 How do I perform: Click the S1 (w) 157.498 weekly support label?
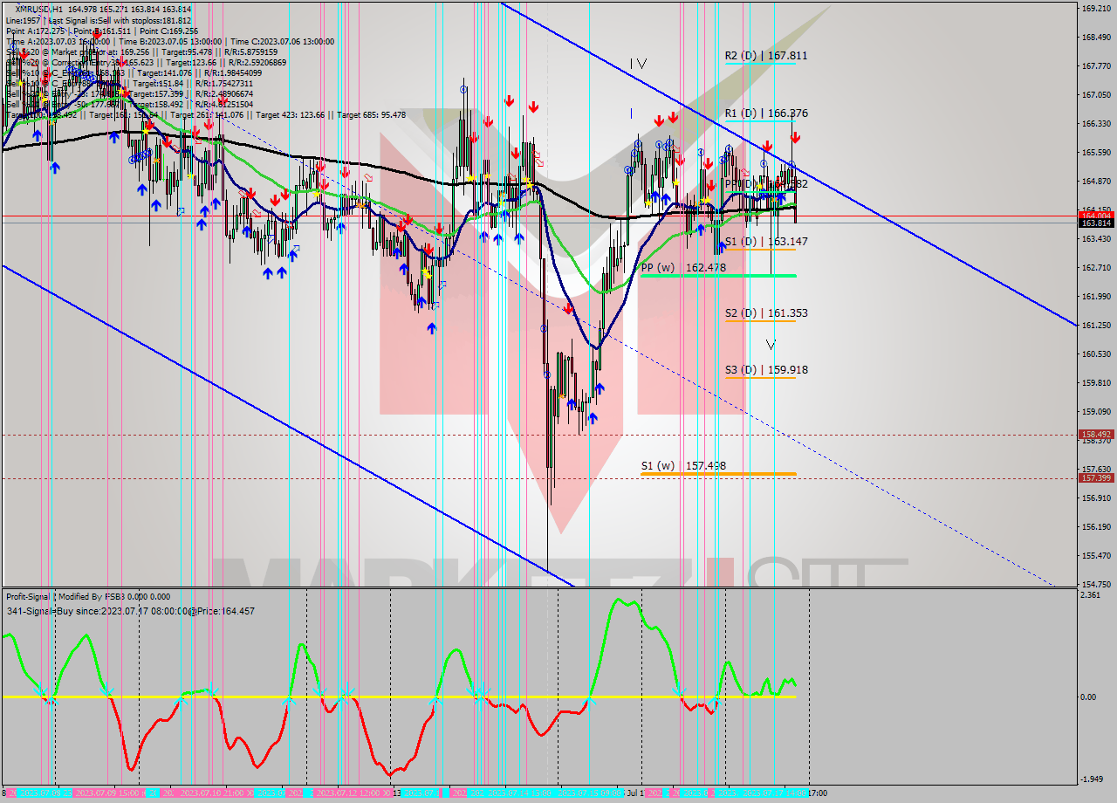(682, 466)
